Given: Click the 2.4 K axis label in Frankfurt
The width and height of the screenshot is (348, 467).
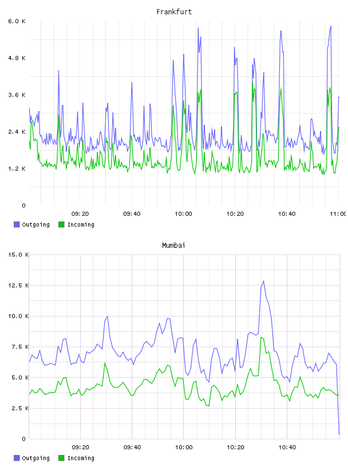Looking at the screenshot, I should tap(17, 132).
